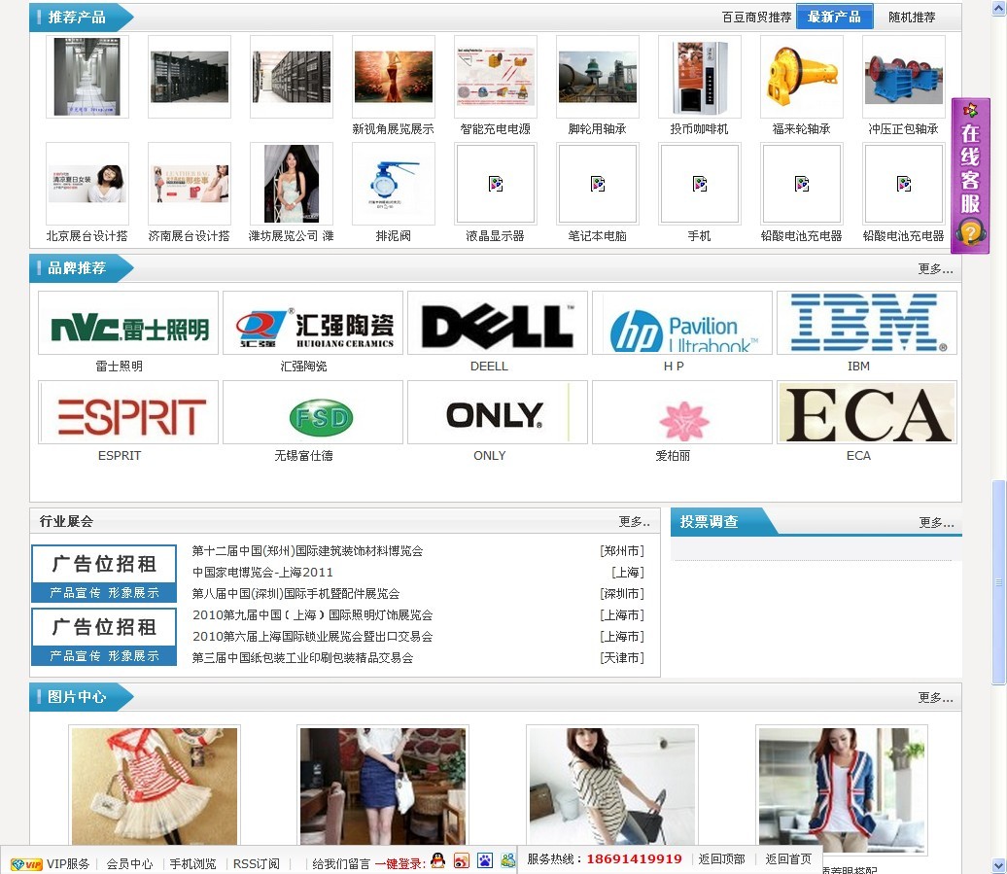
Task: Click the 给我们留言 link
Action: tap(341, 864)
